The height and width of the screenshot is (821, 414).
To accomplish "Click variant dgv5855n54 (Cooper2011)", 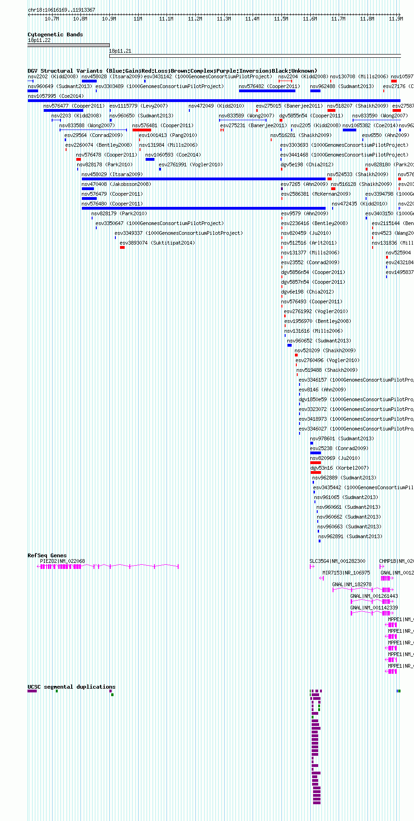I will (x=311, y=116).
